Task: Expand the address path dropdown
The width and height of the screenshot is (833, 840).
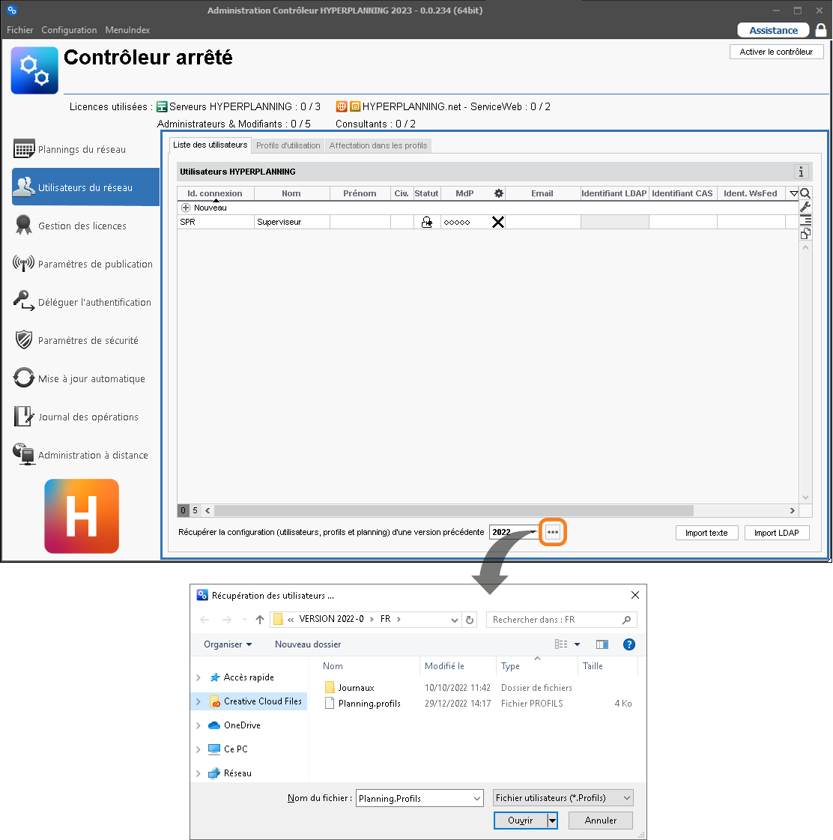Action: coord(455,620)
